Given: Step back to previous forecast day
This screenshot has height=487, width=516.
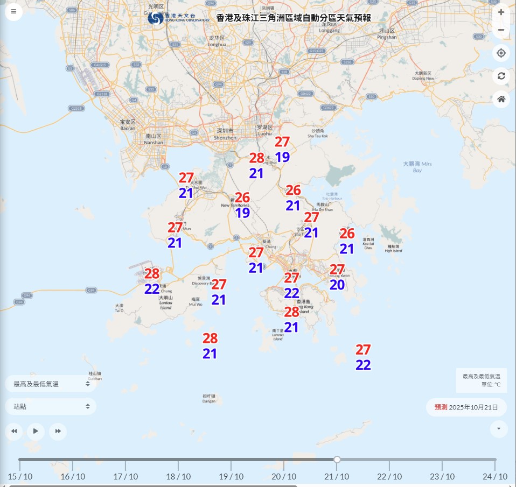Looking at the screenshot, I should 14,431.
